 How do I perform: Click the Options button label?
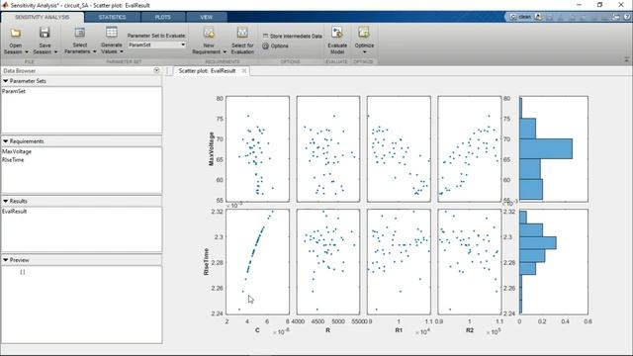click(x=279, y=46)
